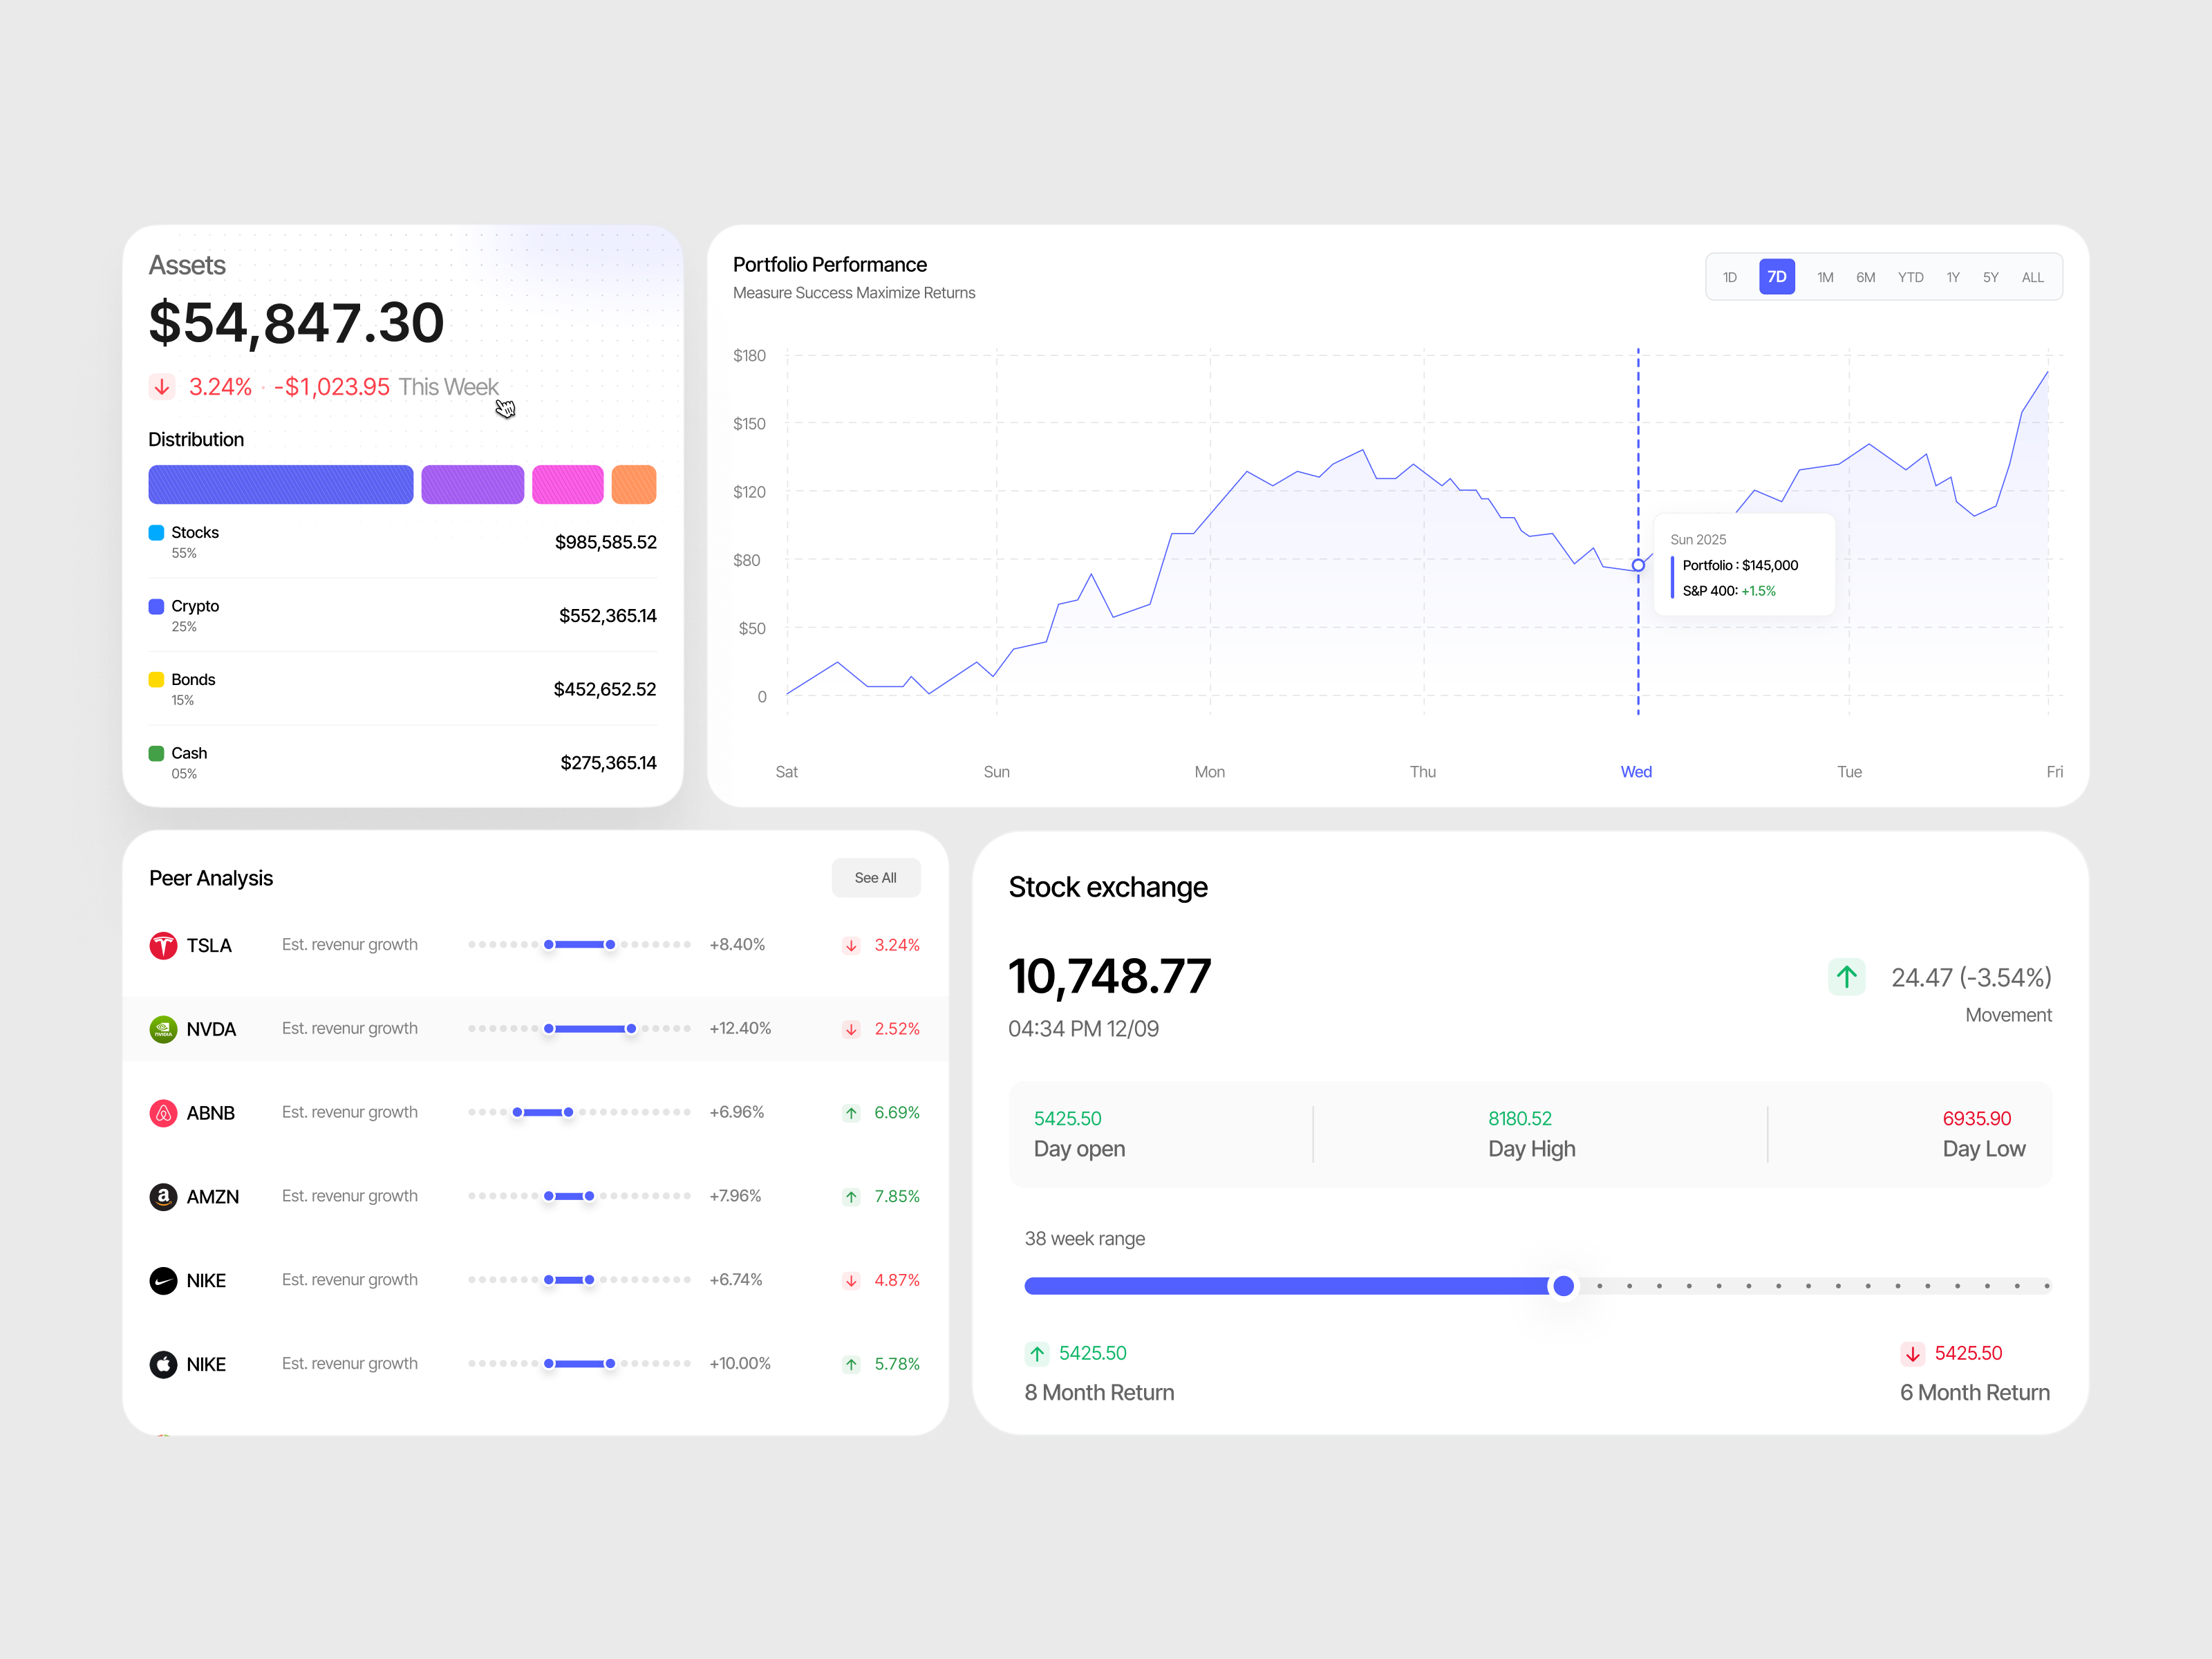Click the See All button in Peer Analysis
Viewport: 2212px width, 1659px height.
[x=876, y=877]
